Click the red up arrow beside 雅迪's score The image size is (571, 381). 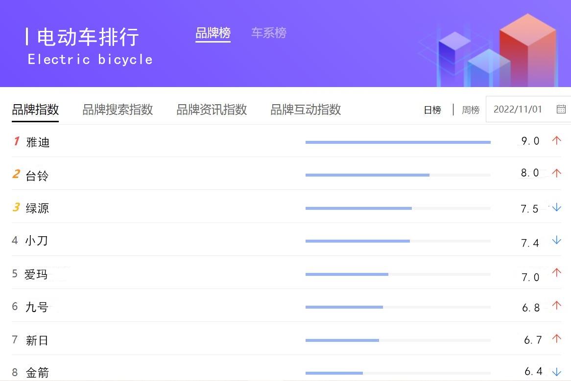click(557, 141)
